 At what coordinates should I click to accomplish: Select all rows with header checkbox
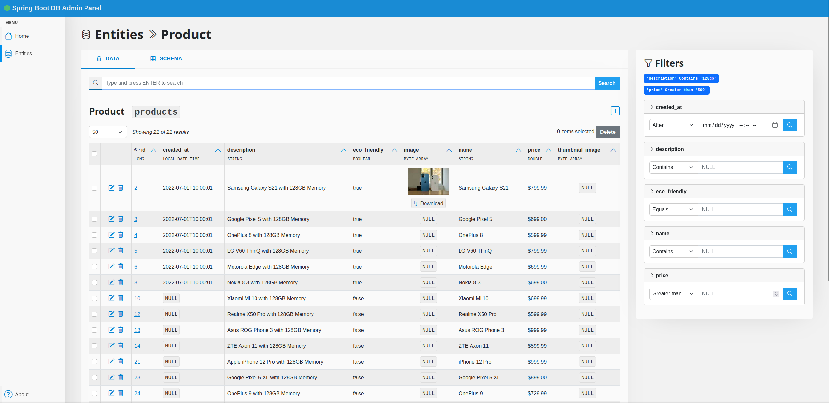94,154
